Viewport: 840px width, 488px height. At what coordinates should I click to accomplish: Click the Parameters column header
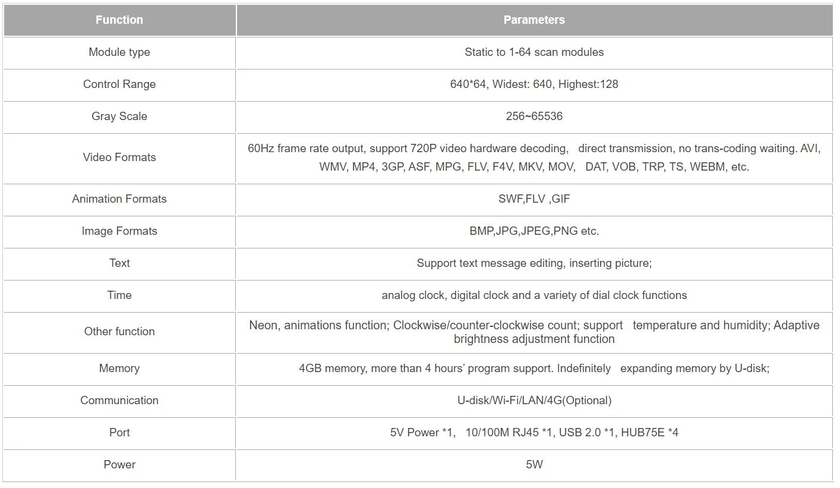click(534, 20)
